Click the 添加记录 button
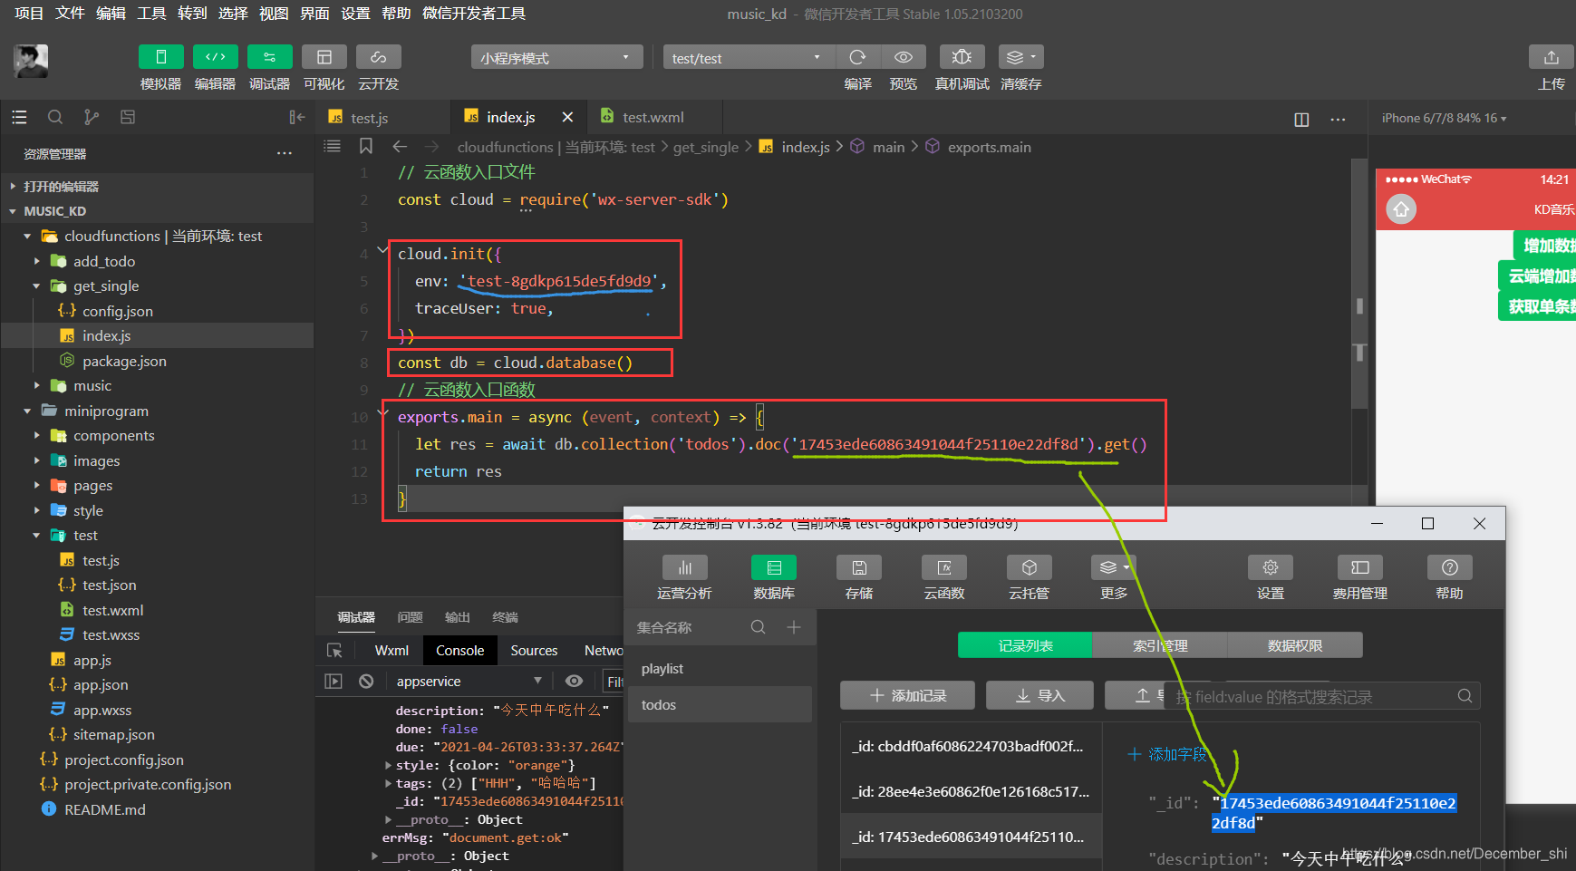This screenshot has width=1576, height=871. click(x=907, y=695)
